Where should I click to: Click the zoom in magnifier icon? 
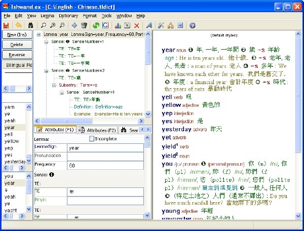(x=53, y=25)
